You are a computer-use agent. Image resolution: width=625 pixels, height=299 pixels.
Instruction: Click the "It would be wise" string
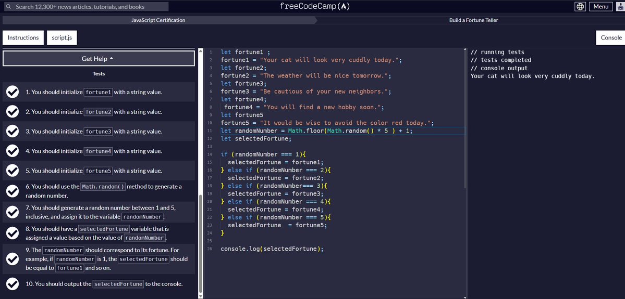point(345,123)
